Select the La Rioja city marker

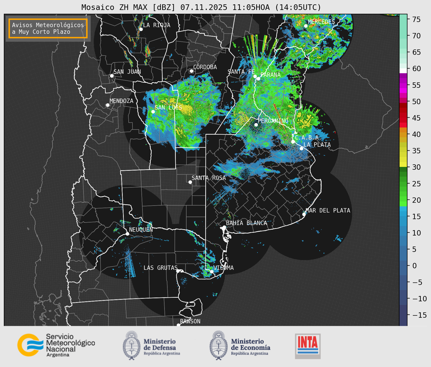click(141, 29)
